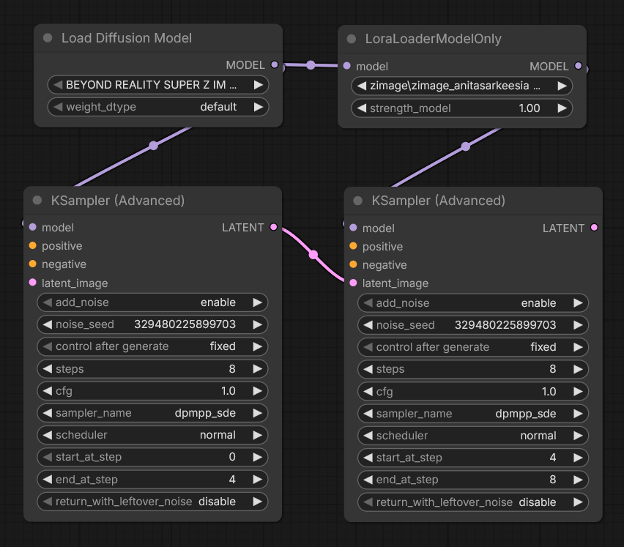This screenshot has width=624, height=547.
Task: Click negative input port on right KSampler
Action: [354, 264]
